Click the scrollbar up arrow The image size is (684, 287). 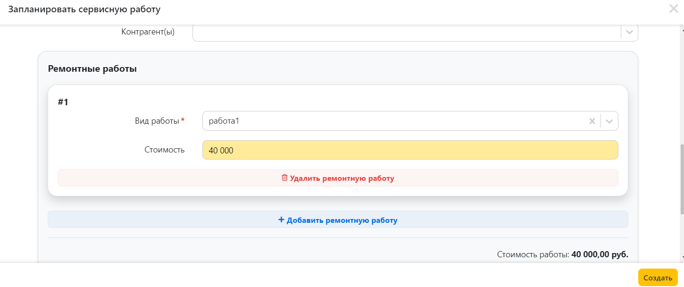(682, 29)
